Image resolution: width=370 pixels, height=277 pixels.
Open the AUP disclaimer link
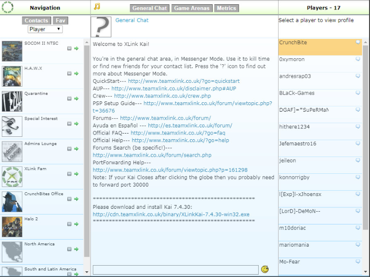(174, 89)
